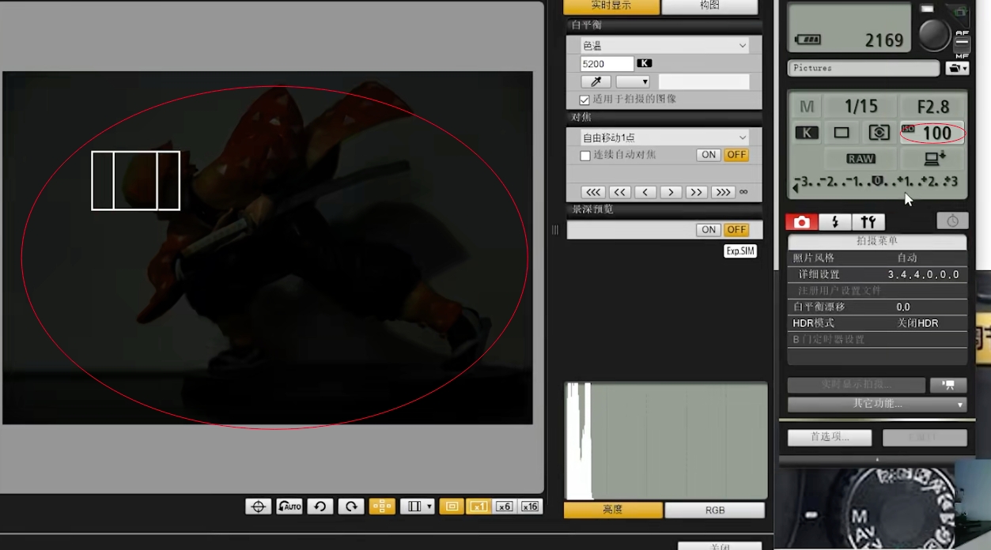Show the RGB histogram
Image resolution: width=991 pixels, height=550 pixels.
[715, 510]
